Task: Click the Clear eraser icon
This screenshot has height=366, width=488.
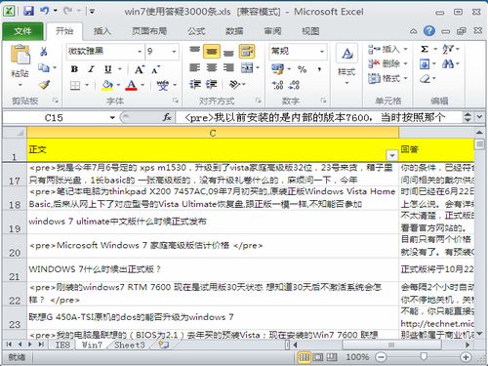Action: point(425,78)
